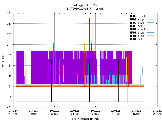Click the 'NPD2 start' legend label
Screen dimensions: 162x121
click(138, 16)
